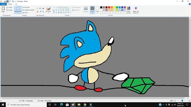The height and width of the screenshot is (107, 191).
Task: Click the zoom out minus button
Action: click(175, 101)
